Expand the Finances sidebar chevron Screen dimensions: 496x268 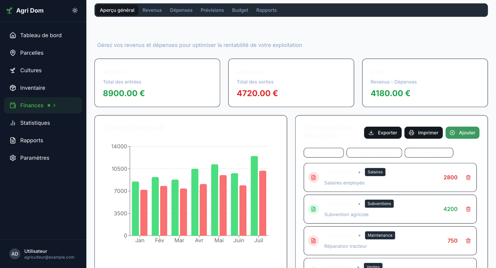pyautogui.click(x=54, y=105)
